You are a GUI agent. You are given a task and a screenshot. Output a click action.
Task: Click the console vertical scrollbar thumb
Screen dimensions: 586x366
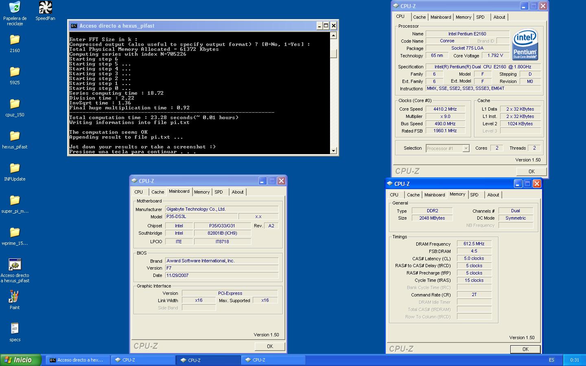[333, 53]
